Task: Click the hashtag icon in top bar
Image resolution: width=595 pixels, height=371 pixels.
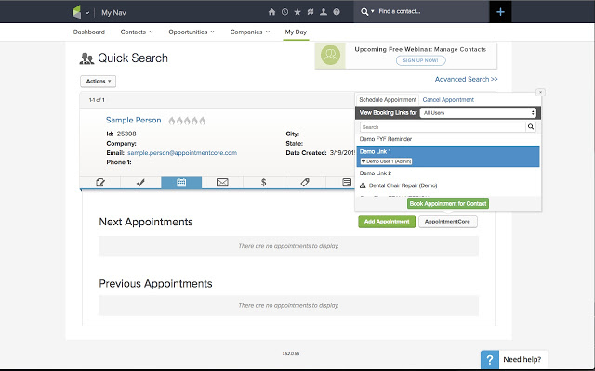Action: (311, 12)
